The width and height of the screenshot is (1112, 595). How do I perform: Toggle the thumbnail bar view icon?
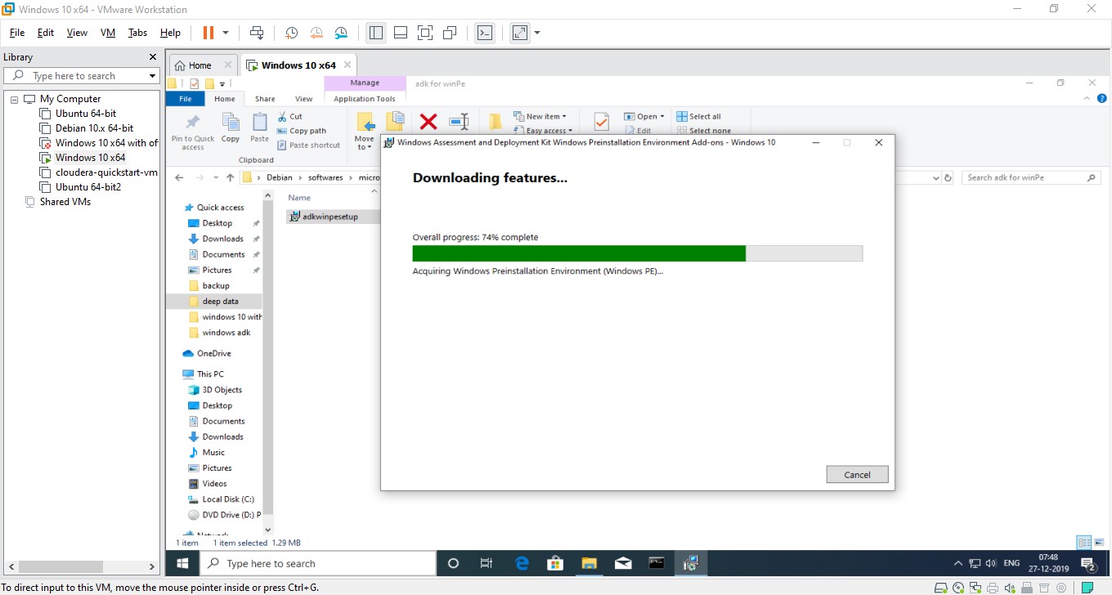point(401,33)
